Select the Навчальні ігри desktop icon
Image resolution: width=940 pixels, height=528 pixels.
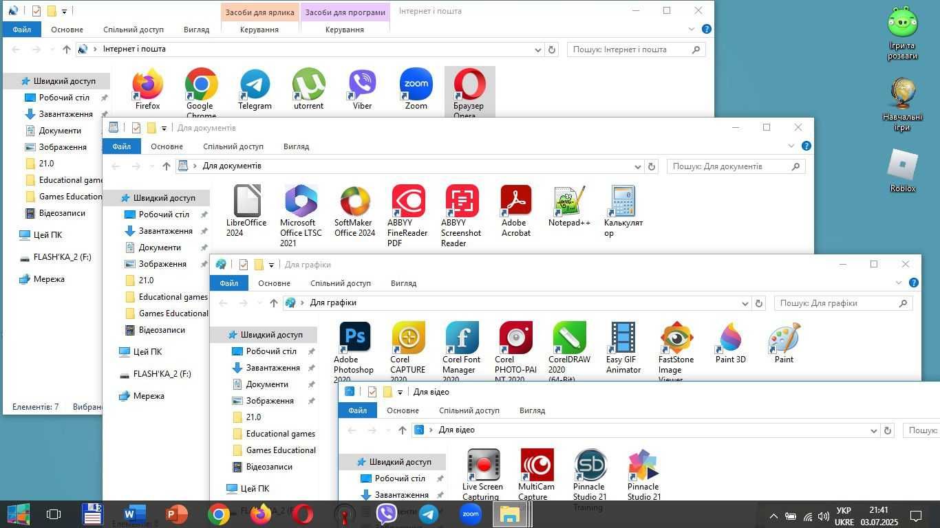pos(903,104)
